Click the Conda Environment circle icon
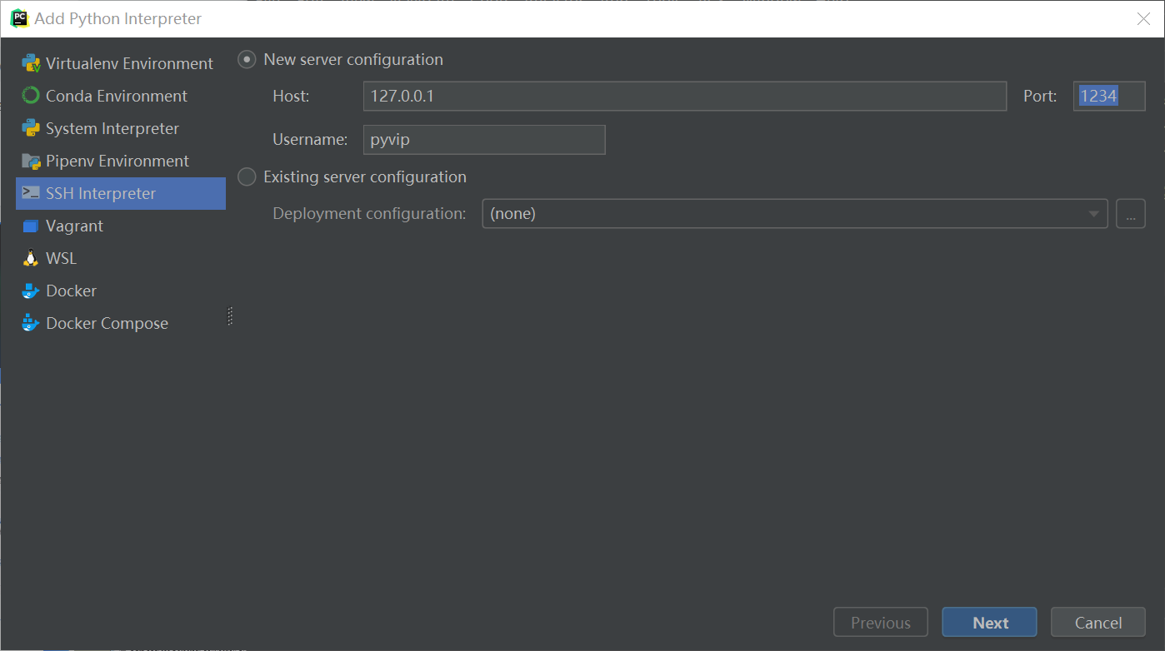 [x=31, y=96]
